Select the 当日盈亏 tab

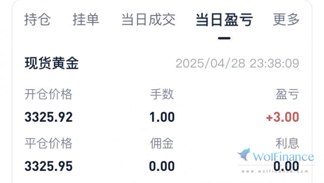click(x=224, y=20)
